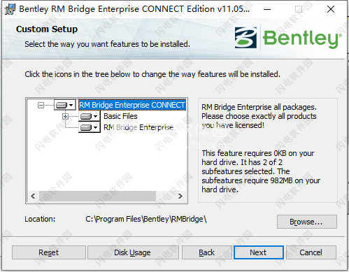Minimize the installer window
The width and height of the screenshot is (349, 272).
267,9
